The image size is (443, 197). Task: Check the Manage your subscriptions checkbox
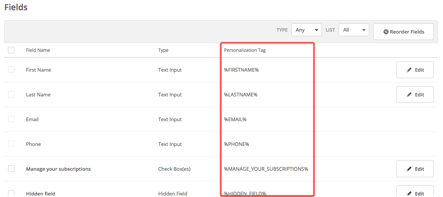click(11, 169)
